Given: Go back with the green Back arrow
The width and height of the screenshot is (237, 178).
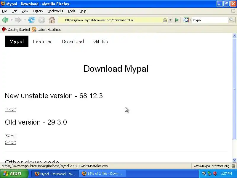Looking at the screenshot, I should 5,20.
